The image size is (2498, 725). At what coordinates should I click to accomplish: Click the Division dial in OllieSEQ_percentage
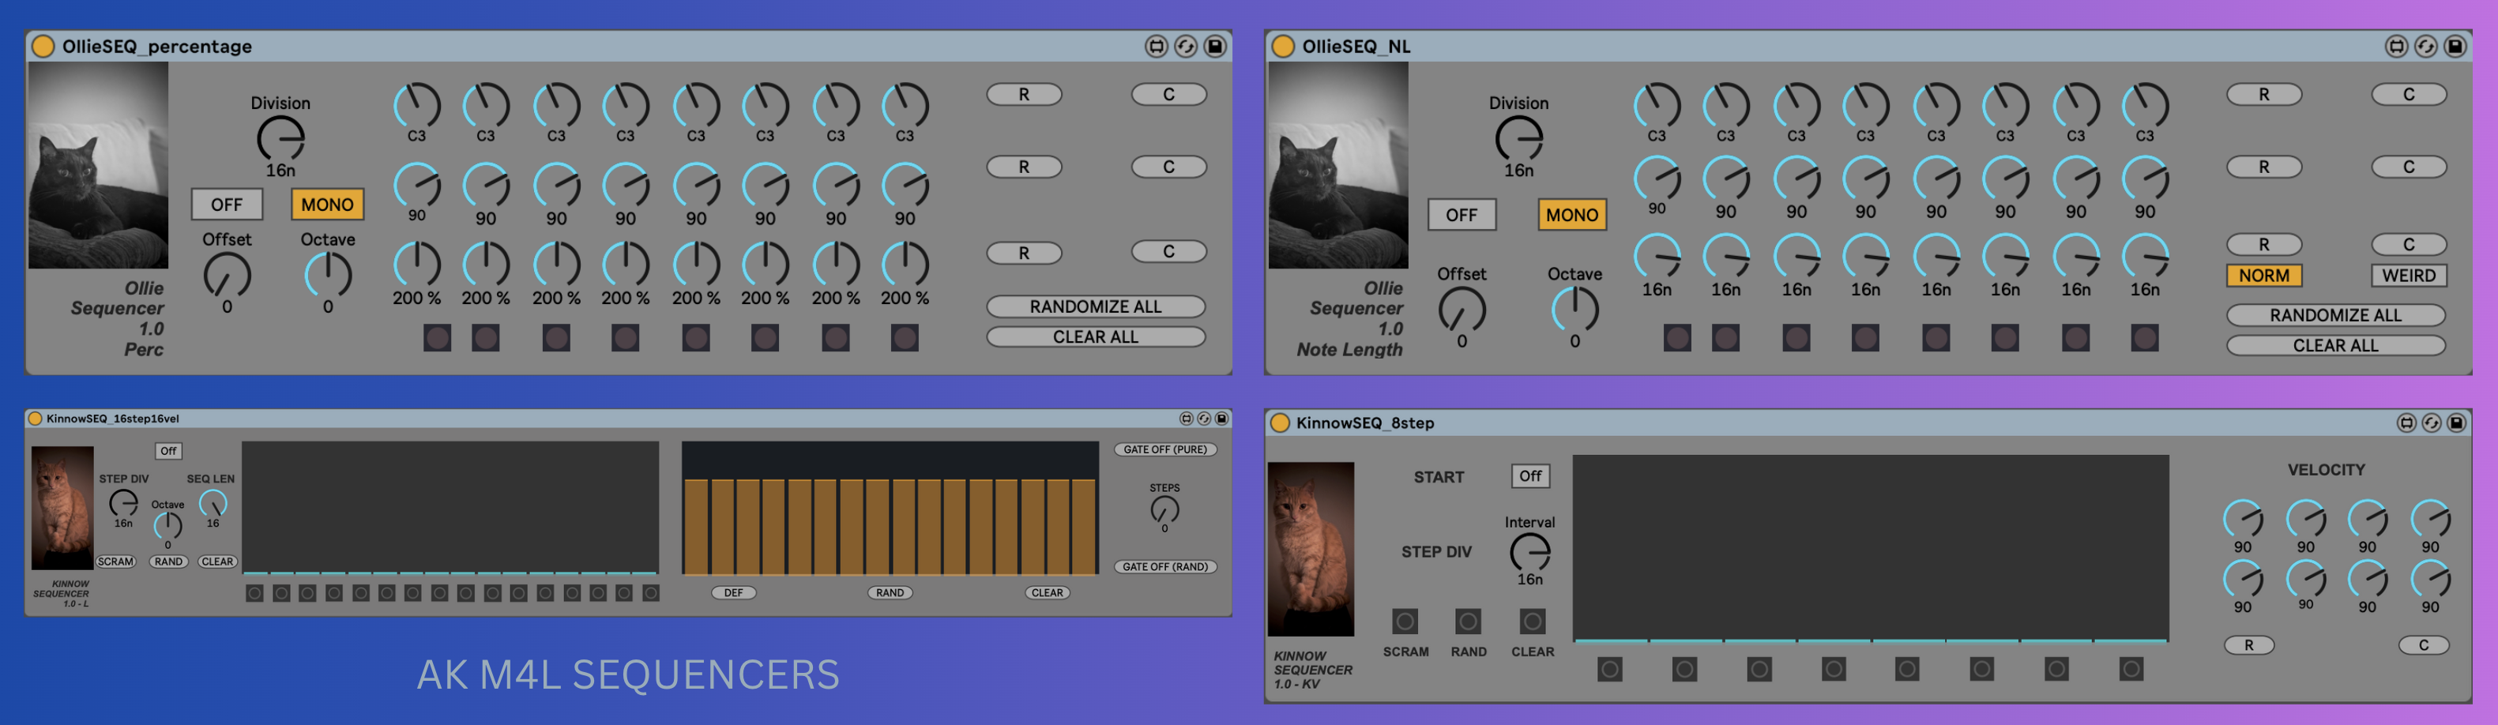point(280,139)
